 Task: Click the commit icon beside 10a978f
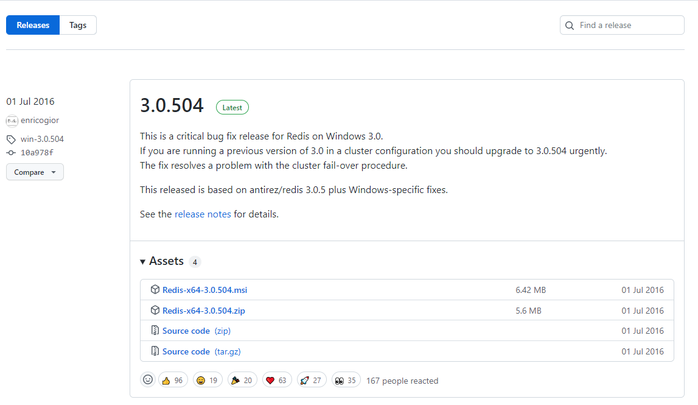click(11, 153)
